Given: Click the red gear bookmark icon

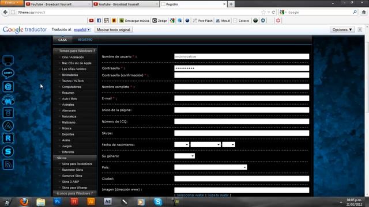Looking at the screenshot, I should [x=278, y=21].
